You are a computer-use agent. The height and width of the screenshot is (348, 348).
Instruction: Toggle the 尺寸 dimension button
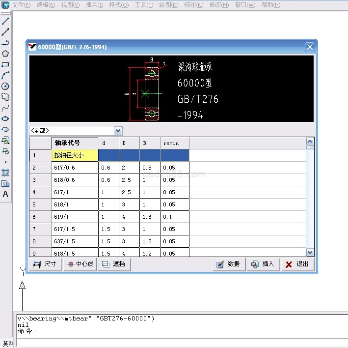[x=45, y=264]
